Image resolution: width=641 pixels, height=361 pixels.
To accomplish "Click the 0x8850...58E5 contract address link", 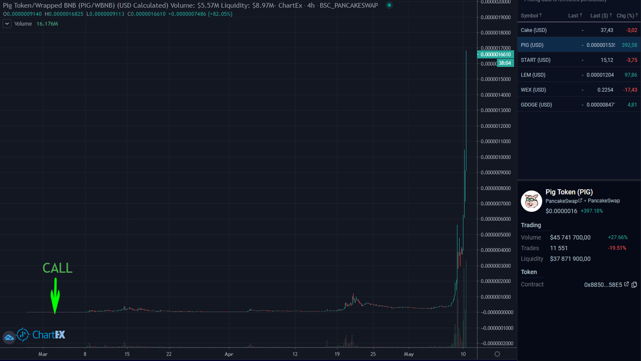I will [x=604, y=285].
